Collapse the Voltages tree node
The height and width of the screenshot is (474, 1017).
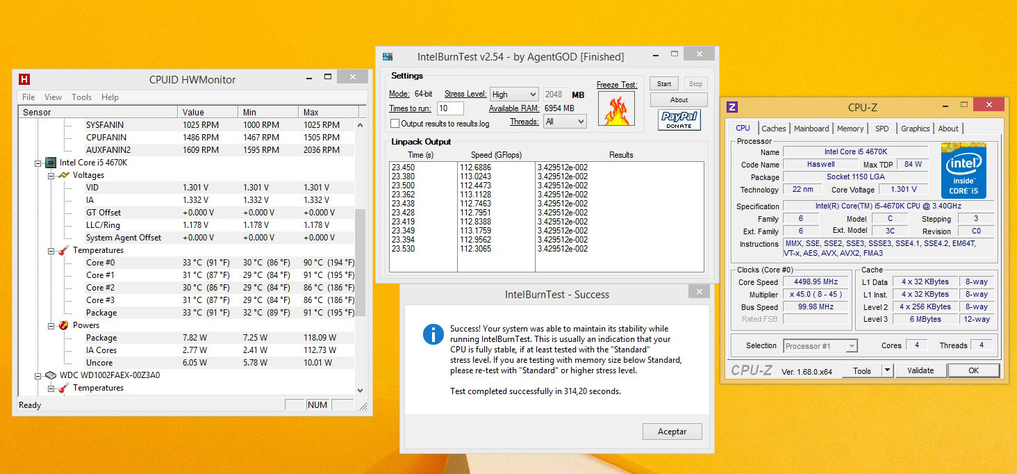[51, 175]
